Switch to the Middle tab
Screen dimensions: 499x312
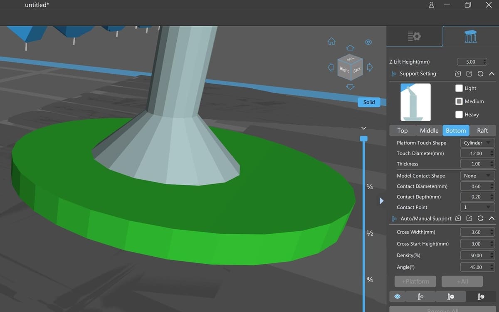[x=429, y=131]
